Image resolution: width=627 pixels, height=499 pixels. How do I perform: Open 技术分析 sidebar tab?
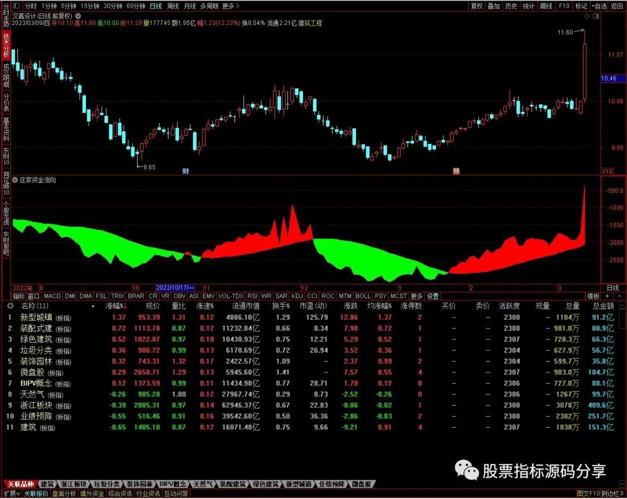tap(6, 45)
